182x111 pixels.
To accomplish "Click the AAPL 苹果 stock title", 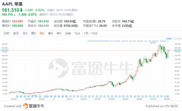I will (12, 4).
